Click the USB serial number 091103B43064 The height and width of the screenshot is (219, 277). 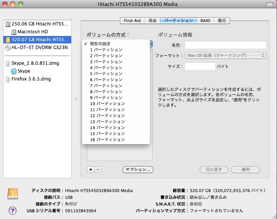[x=81, y=211]
